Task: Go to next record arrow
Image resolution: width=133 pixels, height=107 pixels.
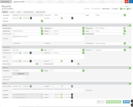Action: 129,6
